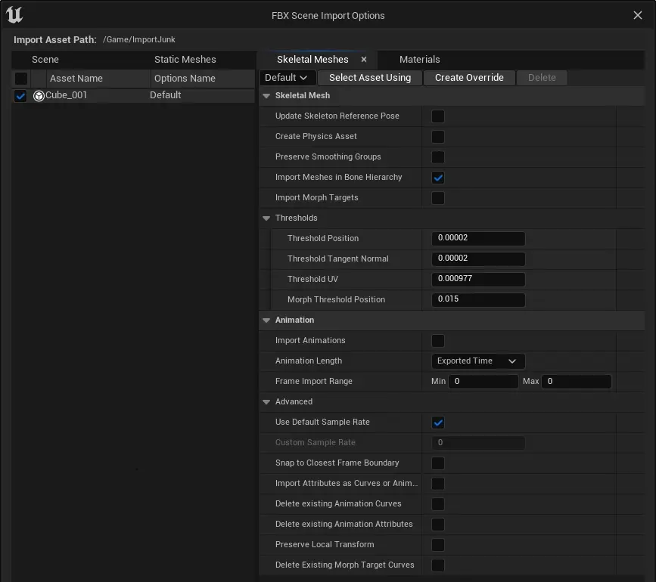Enable Create Physics Asset checkbox
This screenshot has height=582, width=656.
437,137
